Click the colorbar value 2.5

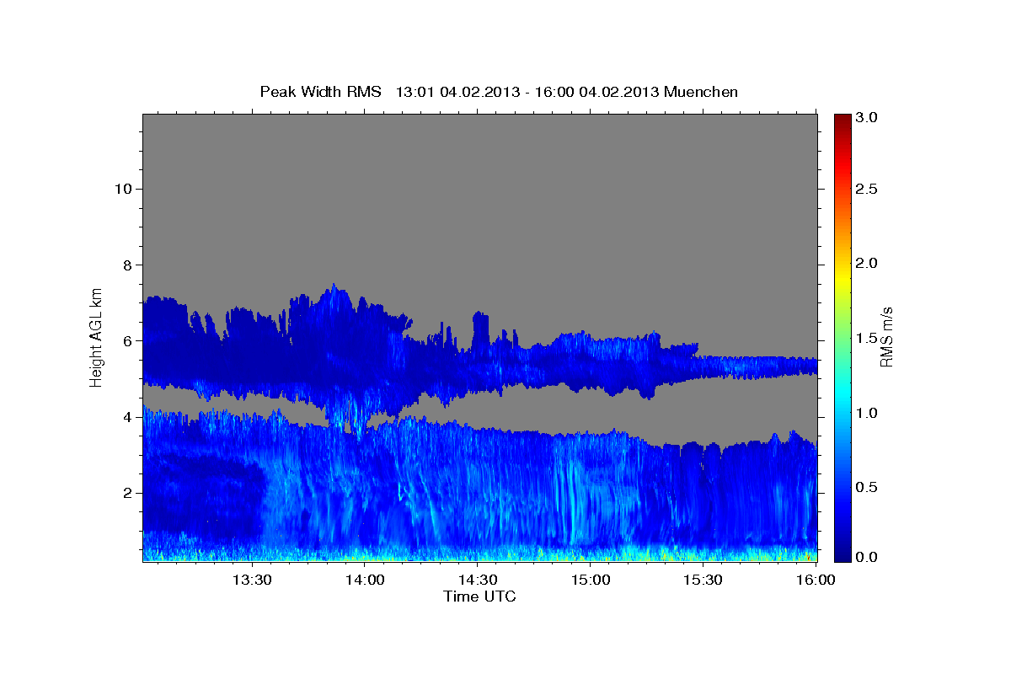coord(867,189)
